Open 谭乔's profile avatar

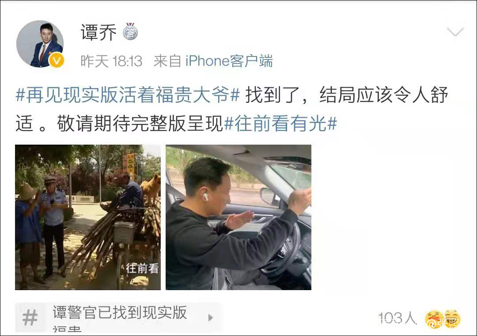click(x=40, y=44)
